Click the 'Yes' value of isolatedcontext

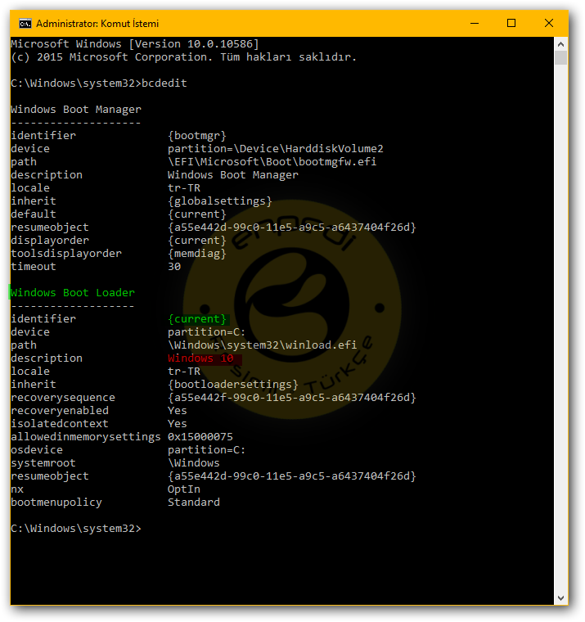[178, 424]
